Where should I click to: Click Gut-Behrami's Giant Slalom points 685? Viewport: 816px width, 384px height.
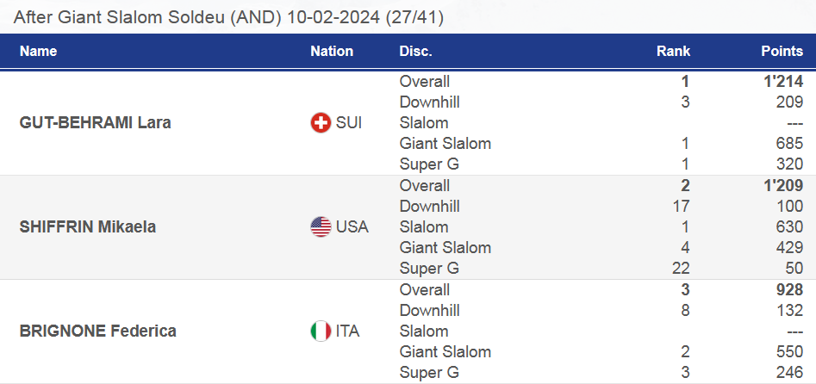click(x=790, y=144)
